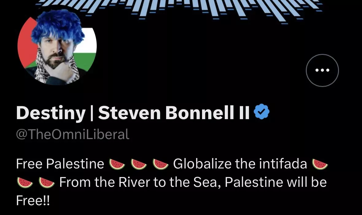Click Free Palestine text in bio
The height and width of the screenshot is (215, 362).
tap(60, 164)
